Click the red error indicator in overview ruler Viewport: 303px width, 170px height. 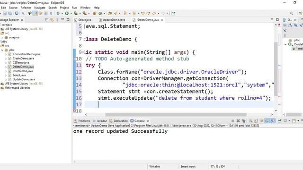point(279,25)
